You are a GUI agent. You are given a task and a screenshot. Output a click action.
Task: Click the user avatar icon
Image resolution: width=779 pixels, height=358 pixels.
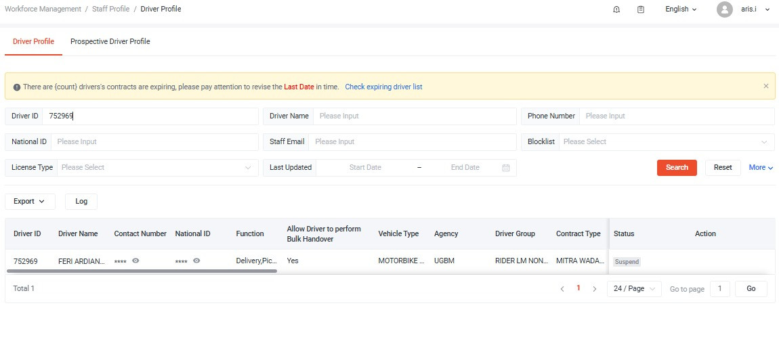click(725, 9)
